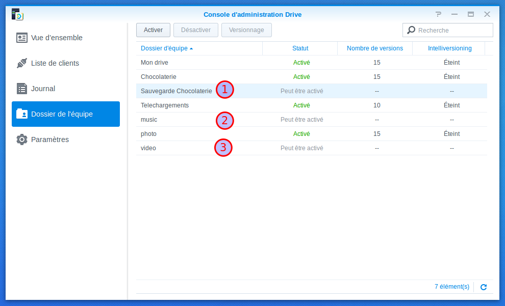Open help via the question mark icon

pos(438,14)
